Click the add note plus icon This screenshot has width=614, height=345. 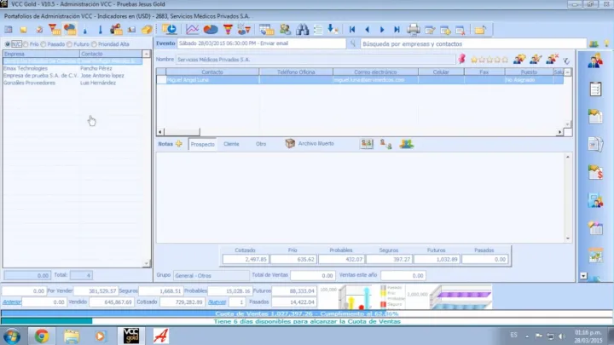click(x=179, y=144)
